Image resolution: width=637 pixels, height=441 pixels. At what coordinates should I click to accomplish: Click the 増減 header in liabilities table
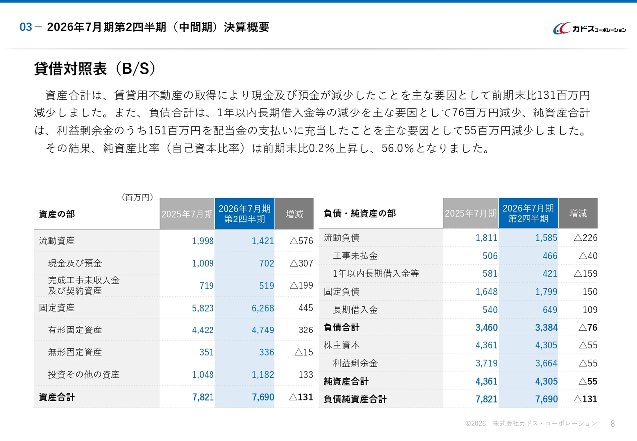point(578,213)
